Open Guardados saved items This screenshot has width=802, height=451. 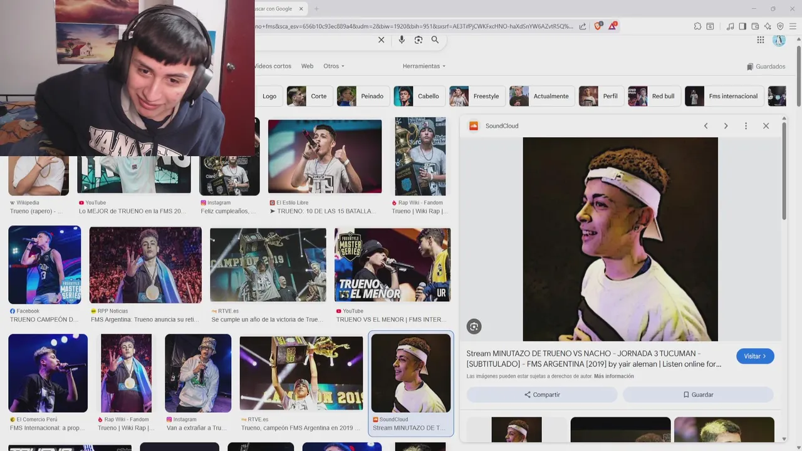766,66
